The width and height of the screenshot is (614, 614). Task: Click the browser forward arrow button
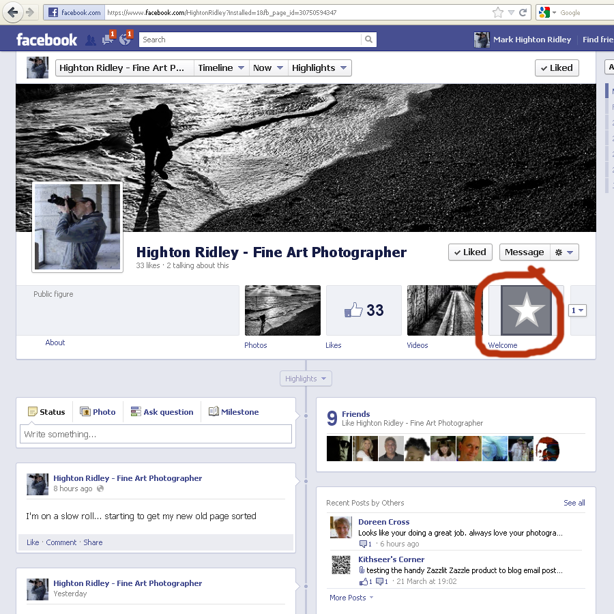click(x=30, y=12)
